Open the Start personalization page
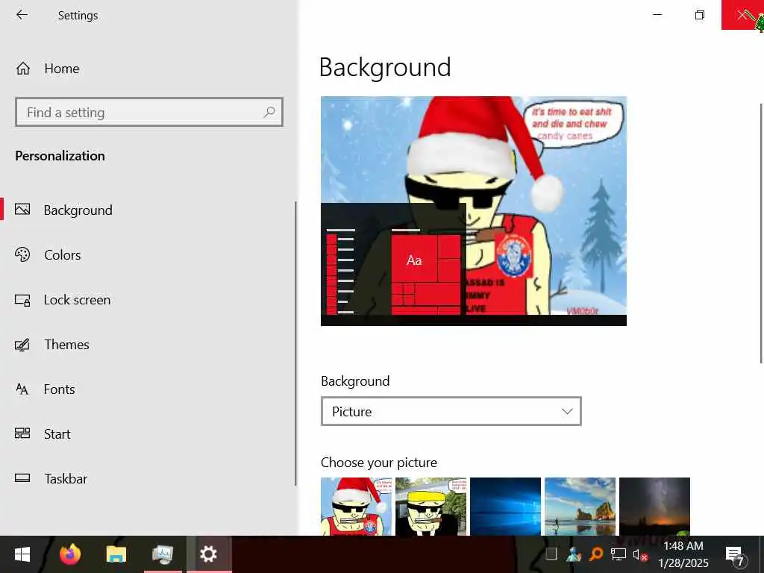 (x=57, y=434)
